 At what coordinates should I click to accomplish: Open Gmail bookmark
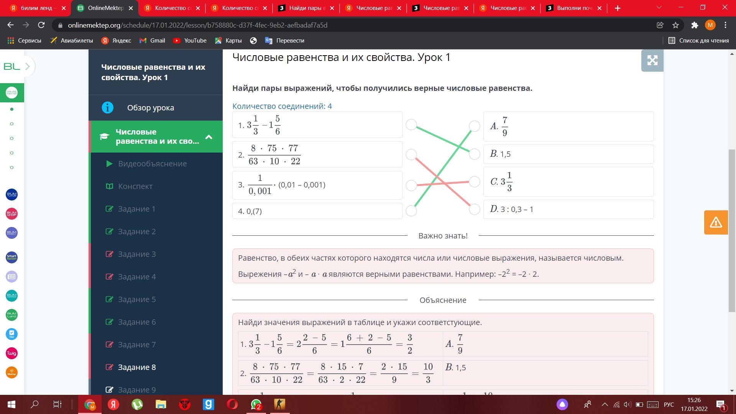coord(152,40)
